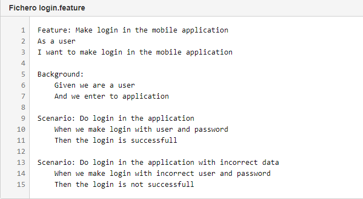The width and height of the screenshot is (363, 199).
Task: Click 'I want to make login' line
Action: pos(135,52)
